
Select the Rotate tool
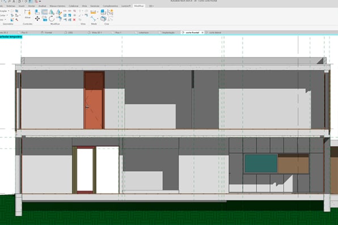click(x=52, y=19)
